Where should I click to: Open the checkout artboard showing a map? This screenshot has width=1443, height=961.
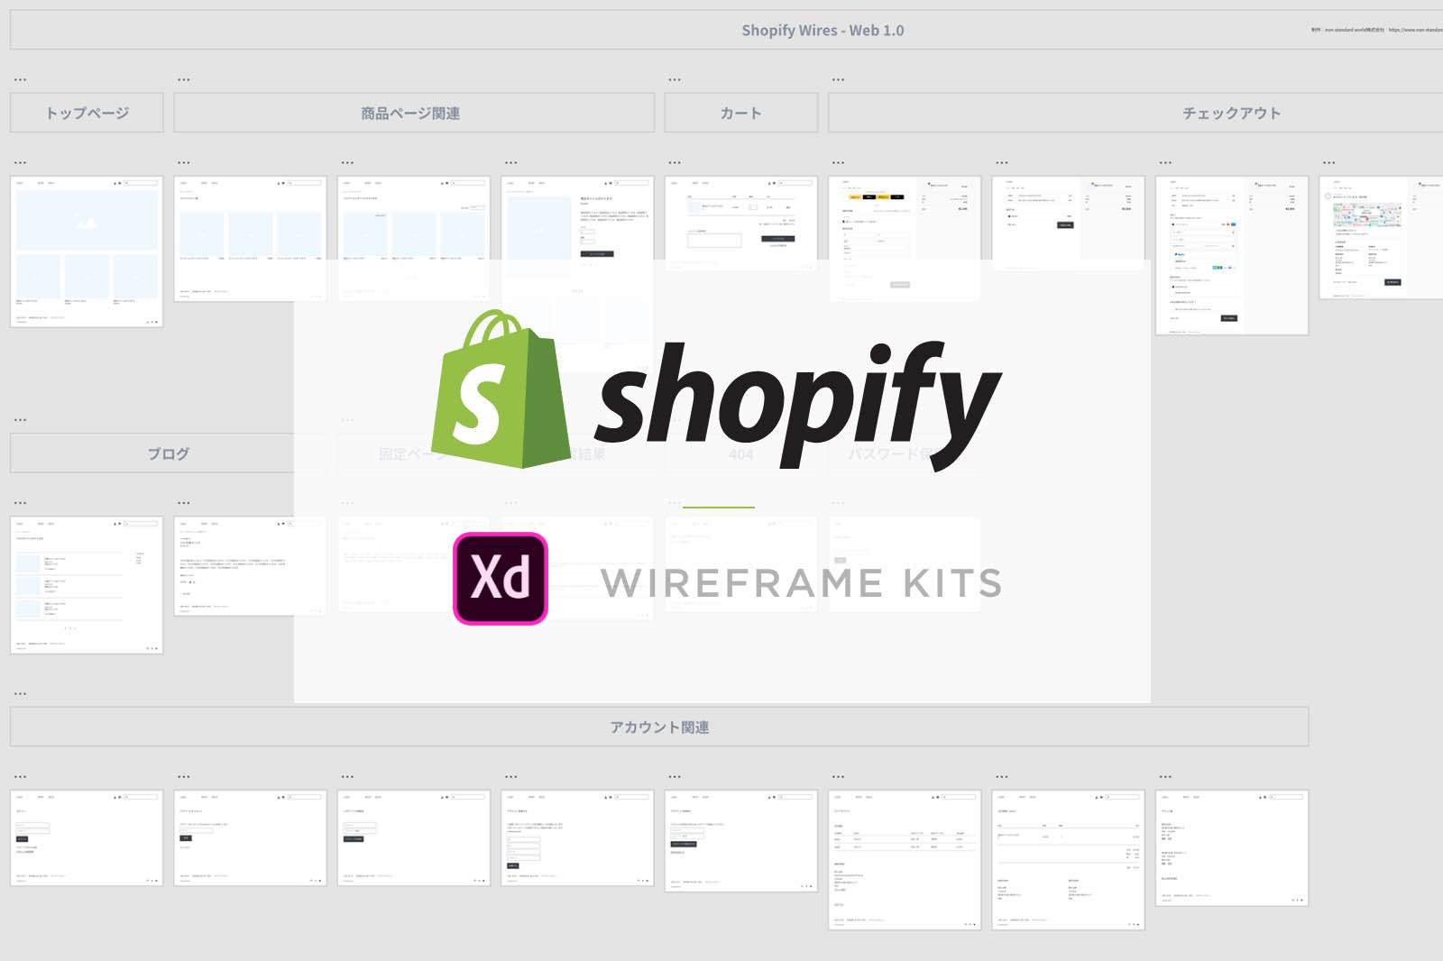point(1381,237)
